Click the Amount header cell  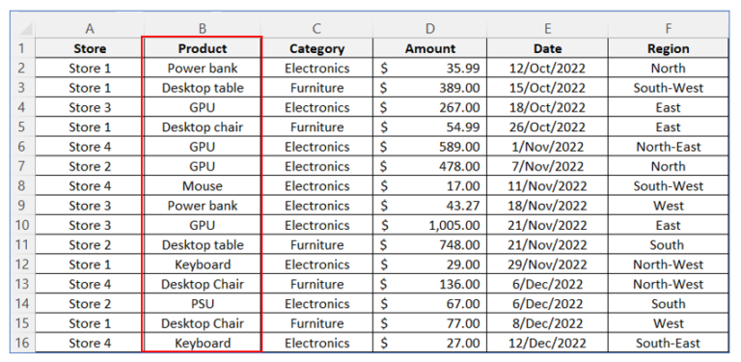tap(429, 48)
